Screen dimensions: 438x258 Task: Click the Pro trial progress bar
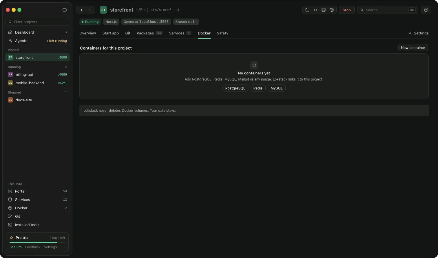pos(37,242)
